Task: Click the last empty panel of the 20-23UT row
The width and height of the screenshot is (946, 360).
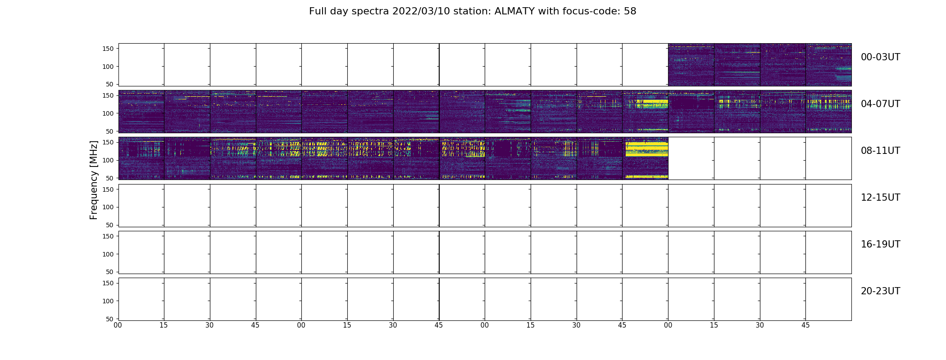Action: (828, 299)
